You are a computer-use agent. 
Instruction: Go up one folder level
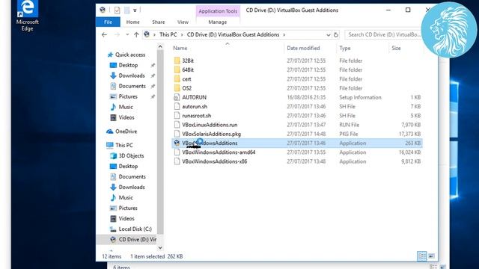136,35
